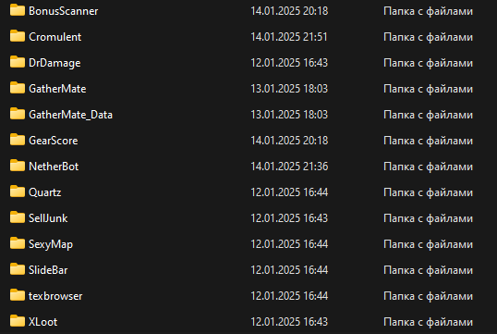
Task: Click the SexyMap folder icon
Action: 18,243
